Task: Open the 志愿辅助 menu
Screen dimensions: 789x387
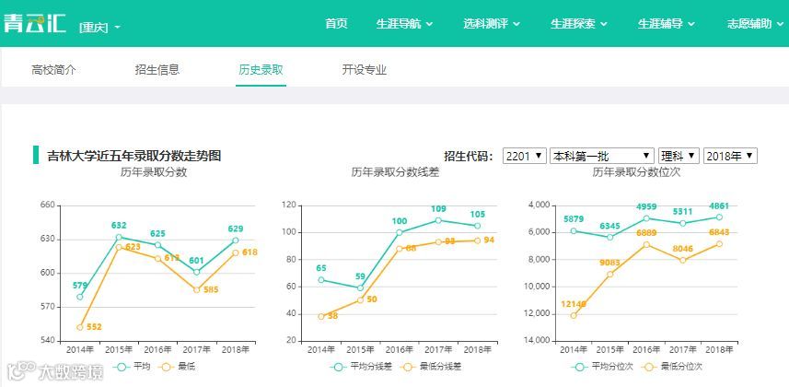Action: click(x=755, y=24)
